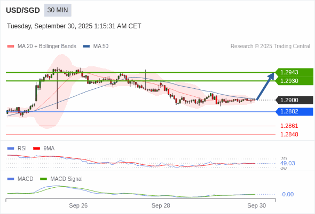The width and height of the screenshot is (315, 214).
Task: Click the 1.2882 pivot price label
Action: (x=294, y=111)
